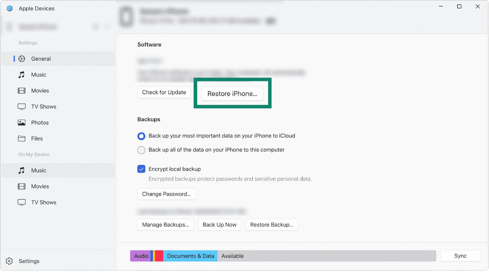This screenshot has width=489, height=272.
Task: Click the Settings gear icon at bottom left
Action: tap(9, 261)
